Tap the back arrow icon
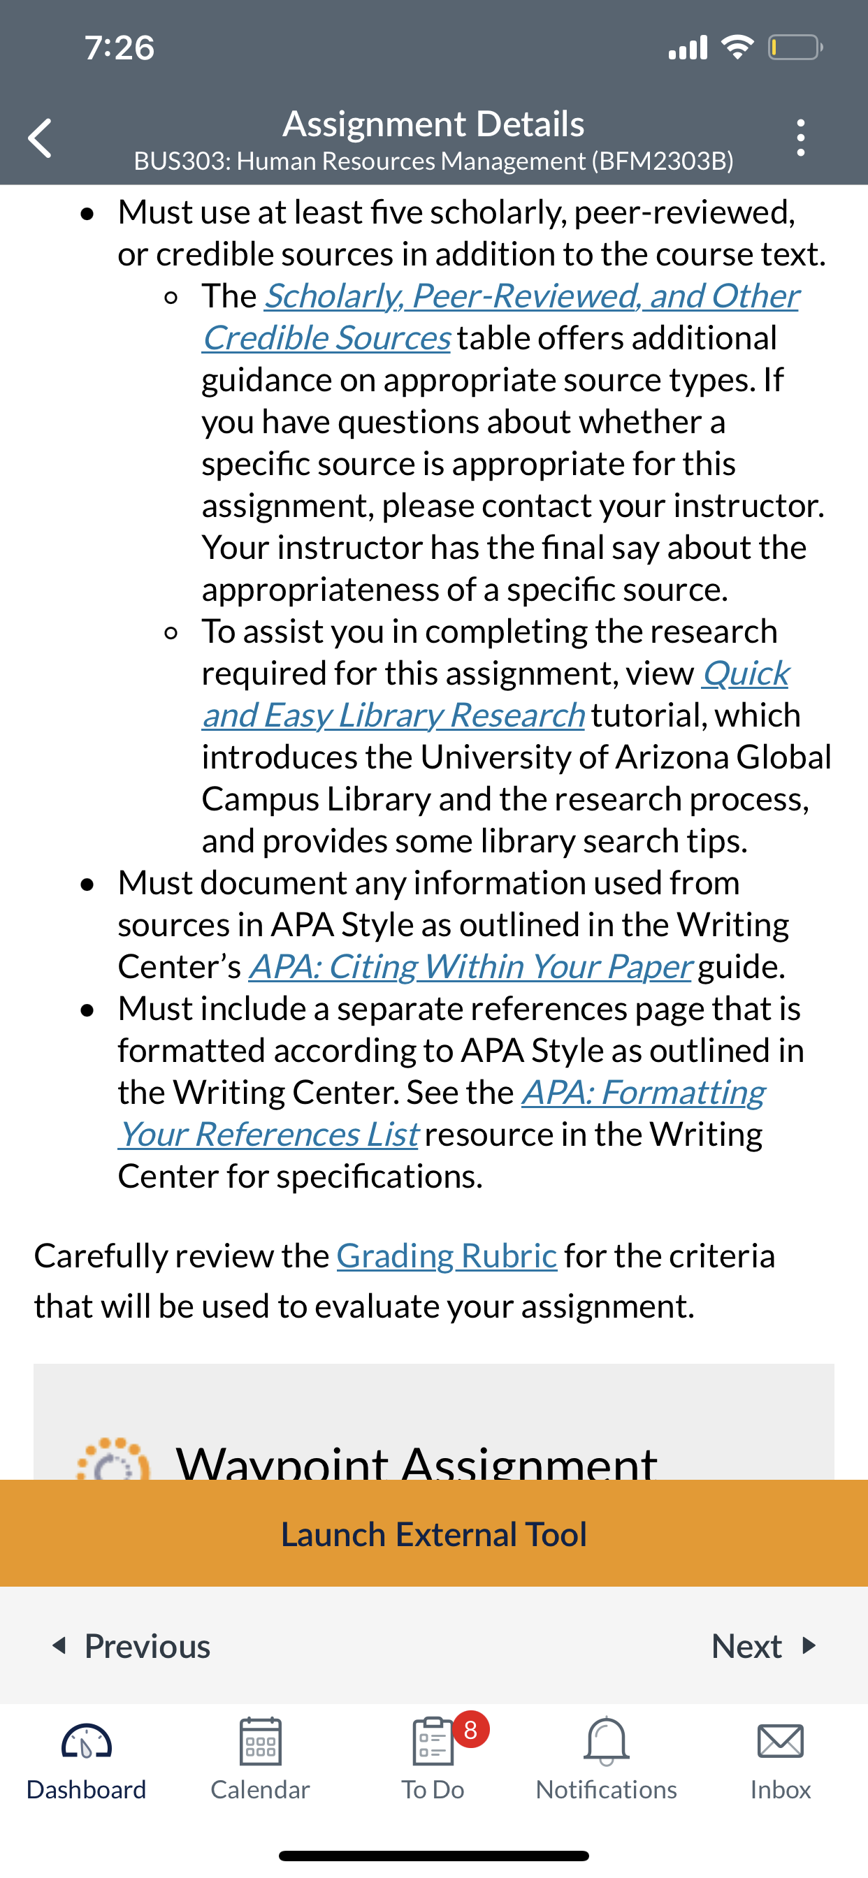 click(40, 138)
